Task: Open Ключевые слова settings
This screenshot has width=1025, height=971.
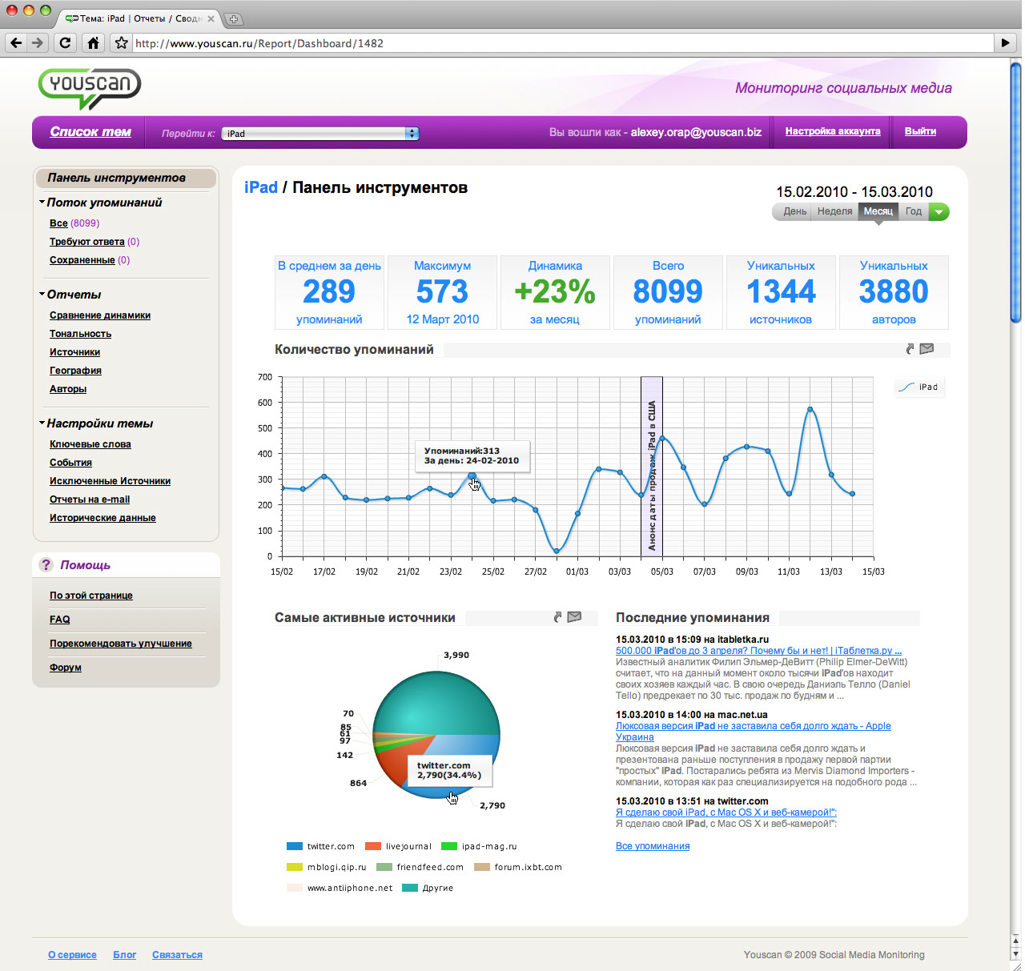Action: (90, 444)
